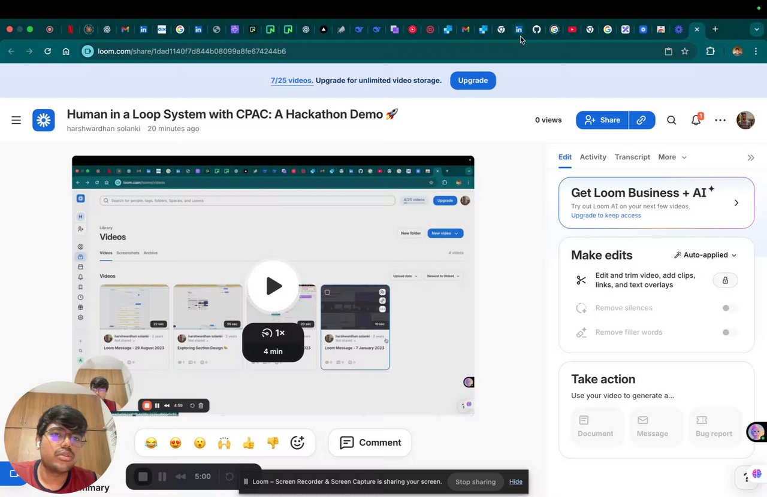Play the video with center play button
This screenshot has width=767, height=497.
273,286
